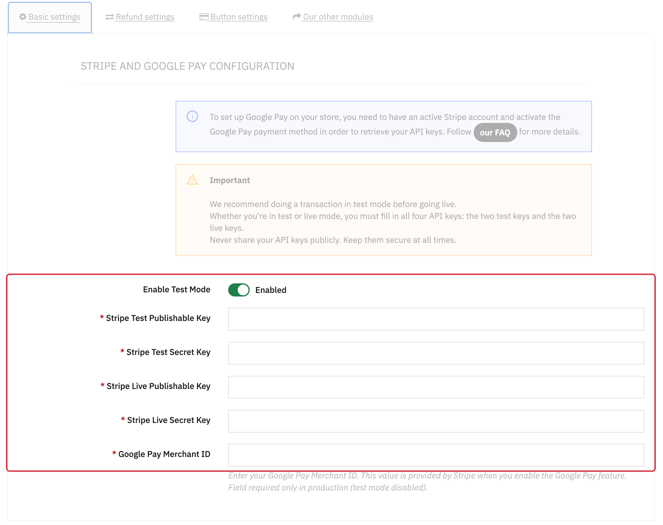Click the Merchant ID help text below field
The image size is (663, 525).
click(x=427, y=481)
